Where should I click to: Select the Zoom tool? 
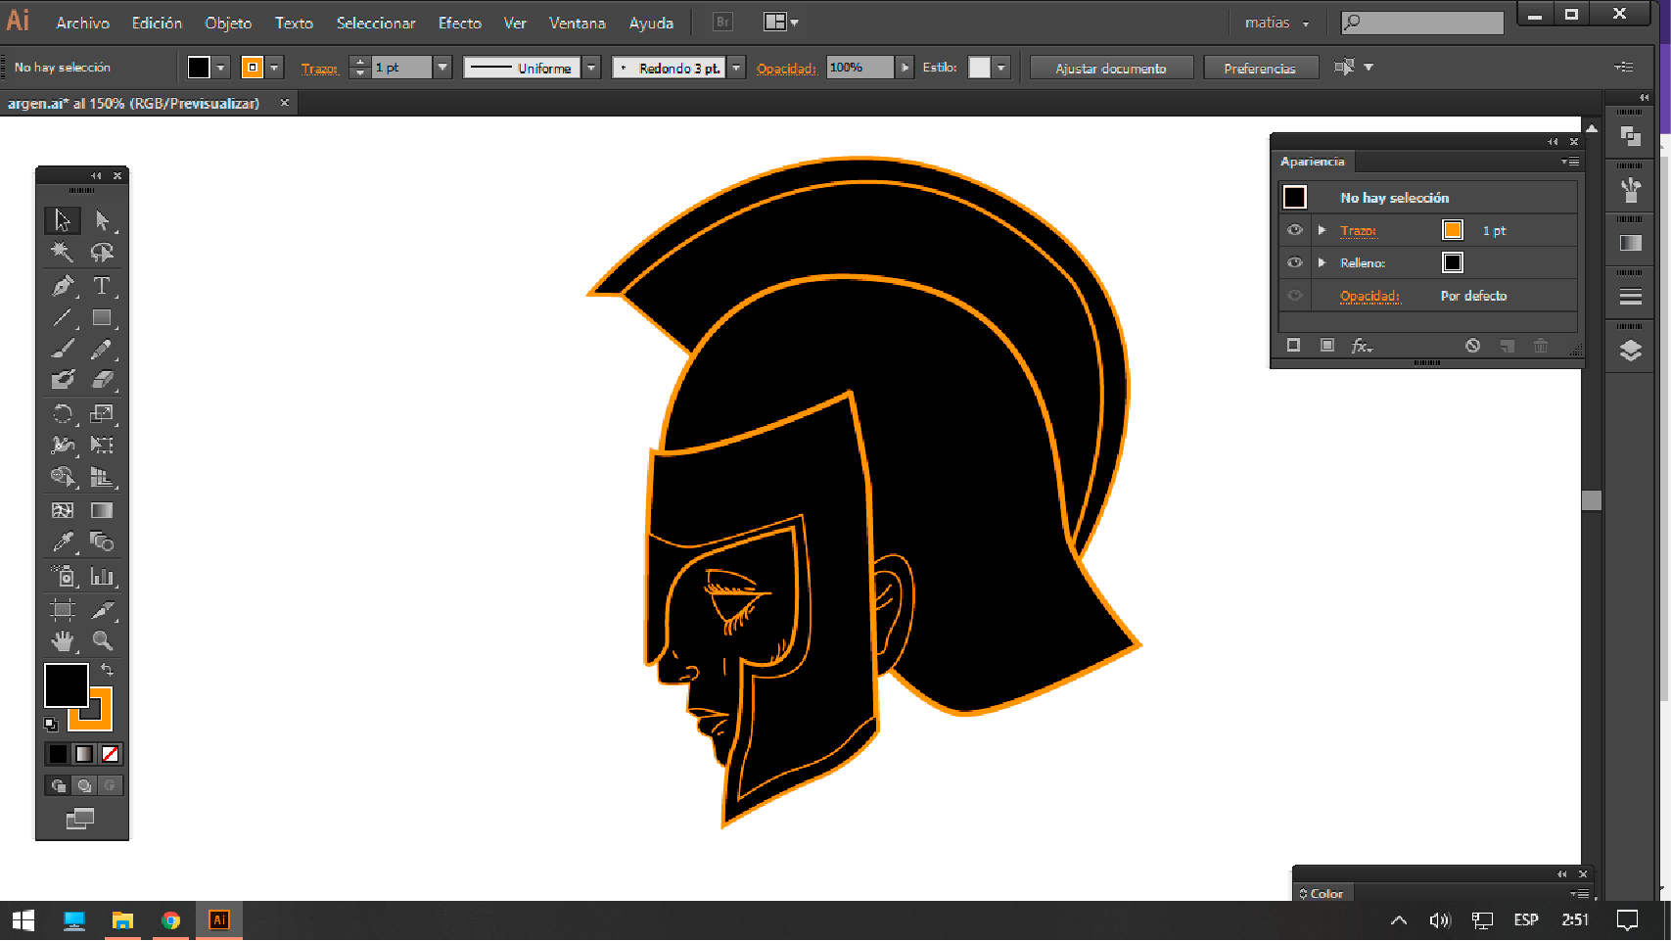(x=102, y=641)
